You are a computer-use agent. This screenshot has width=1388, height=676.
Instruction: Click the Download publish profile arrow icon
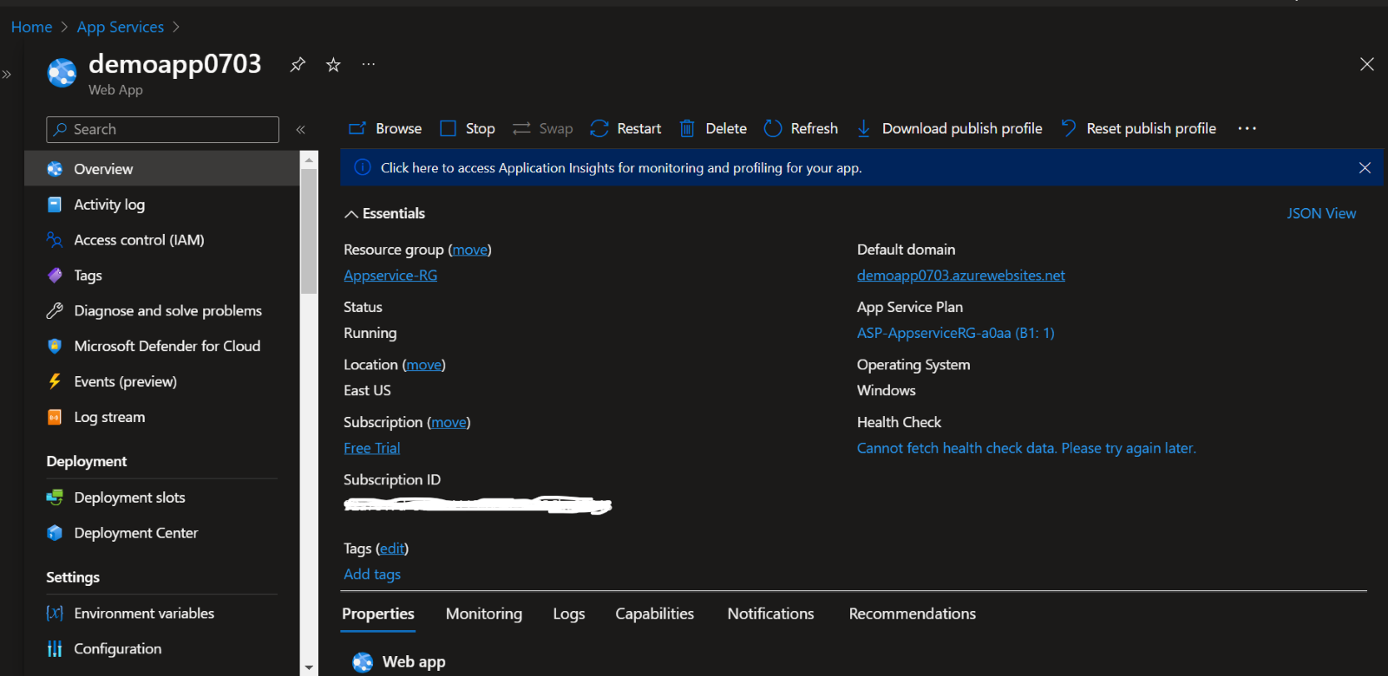point(864,128)
